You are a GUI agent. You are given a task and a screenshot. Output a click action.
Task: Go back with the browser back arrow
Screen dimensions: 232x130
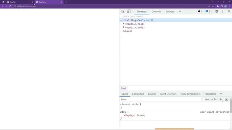3,6
